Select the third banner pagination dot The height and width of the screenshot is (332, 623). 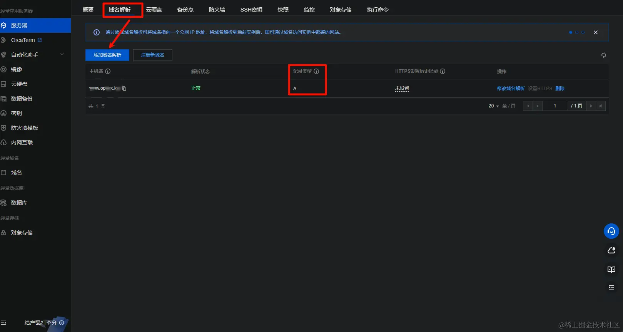(x=583, y=32)
